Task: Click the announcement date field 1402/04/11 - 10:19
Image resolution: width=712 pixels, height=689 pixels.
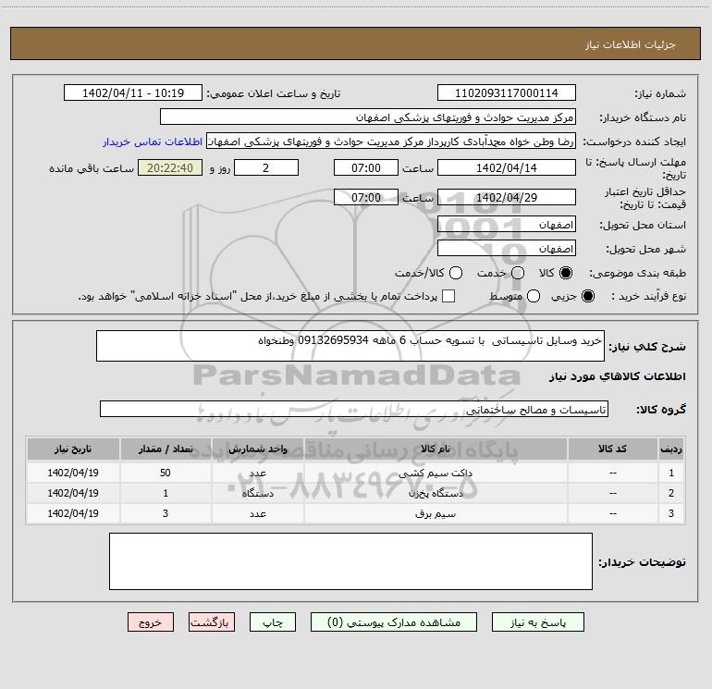Action: [x=133, y=93]
